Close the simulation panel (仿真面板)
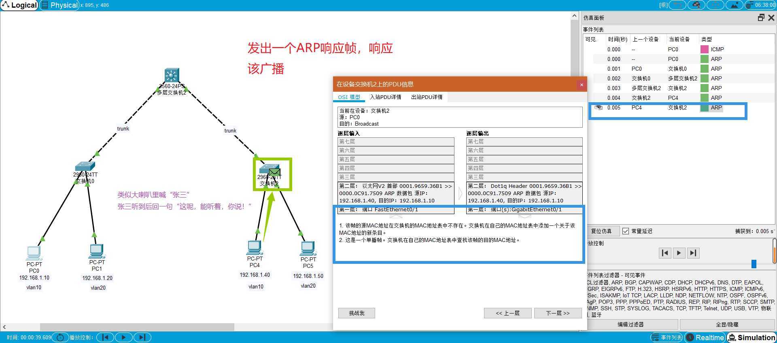The width and height of the screenshot is (777, 343). coord(771,17)
